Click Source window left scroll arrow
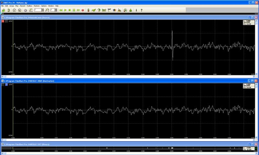259x155 pixels. (x=3, y=76)
